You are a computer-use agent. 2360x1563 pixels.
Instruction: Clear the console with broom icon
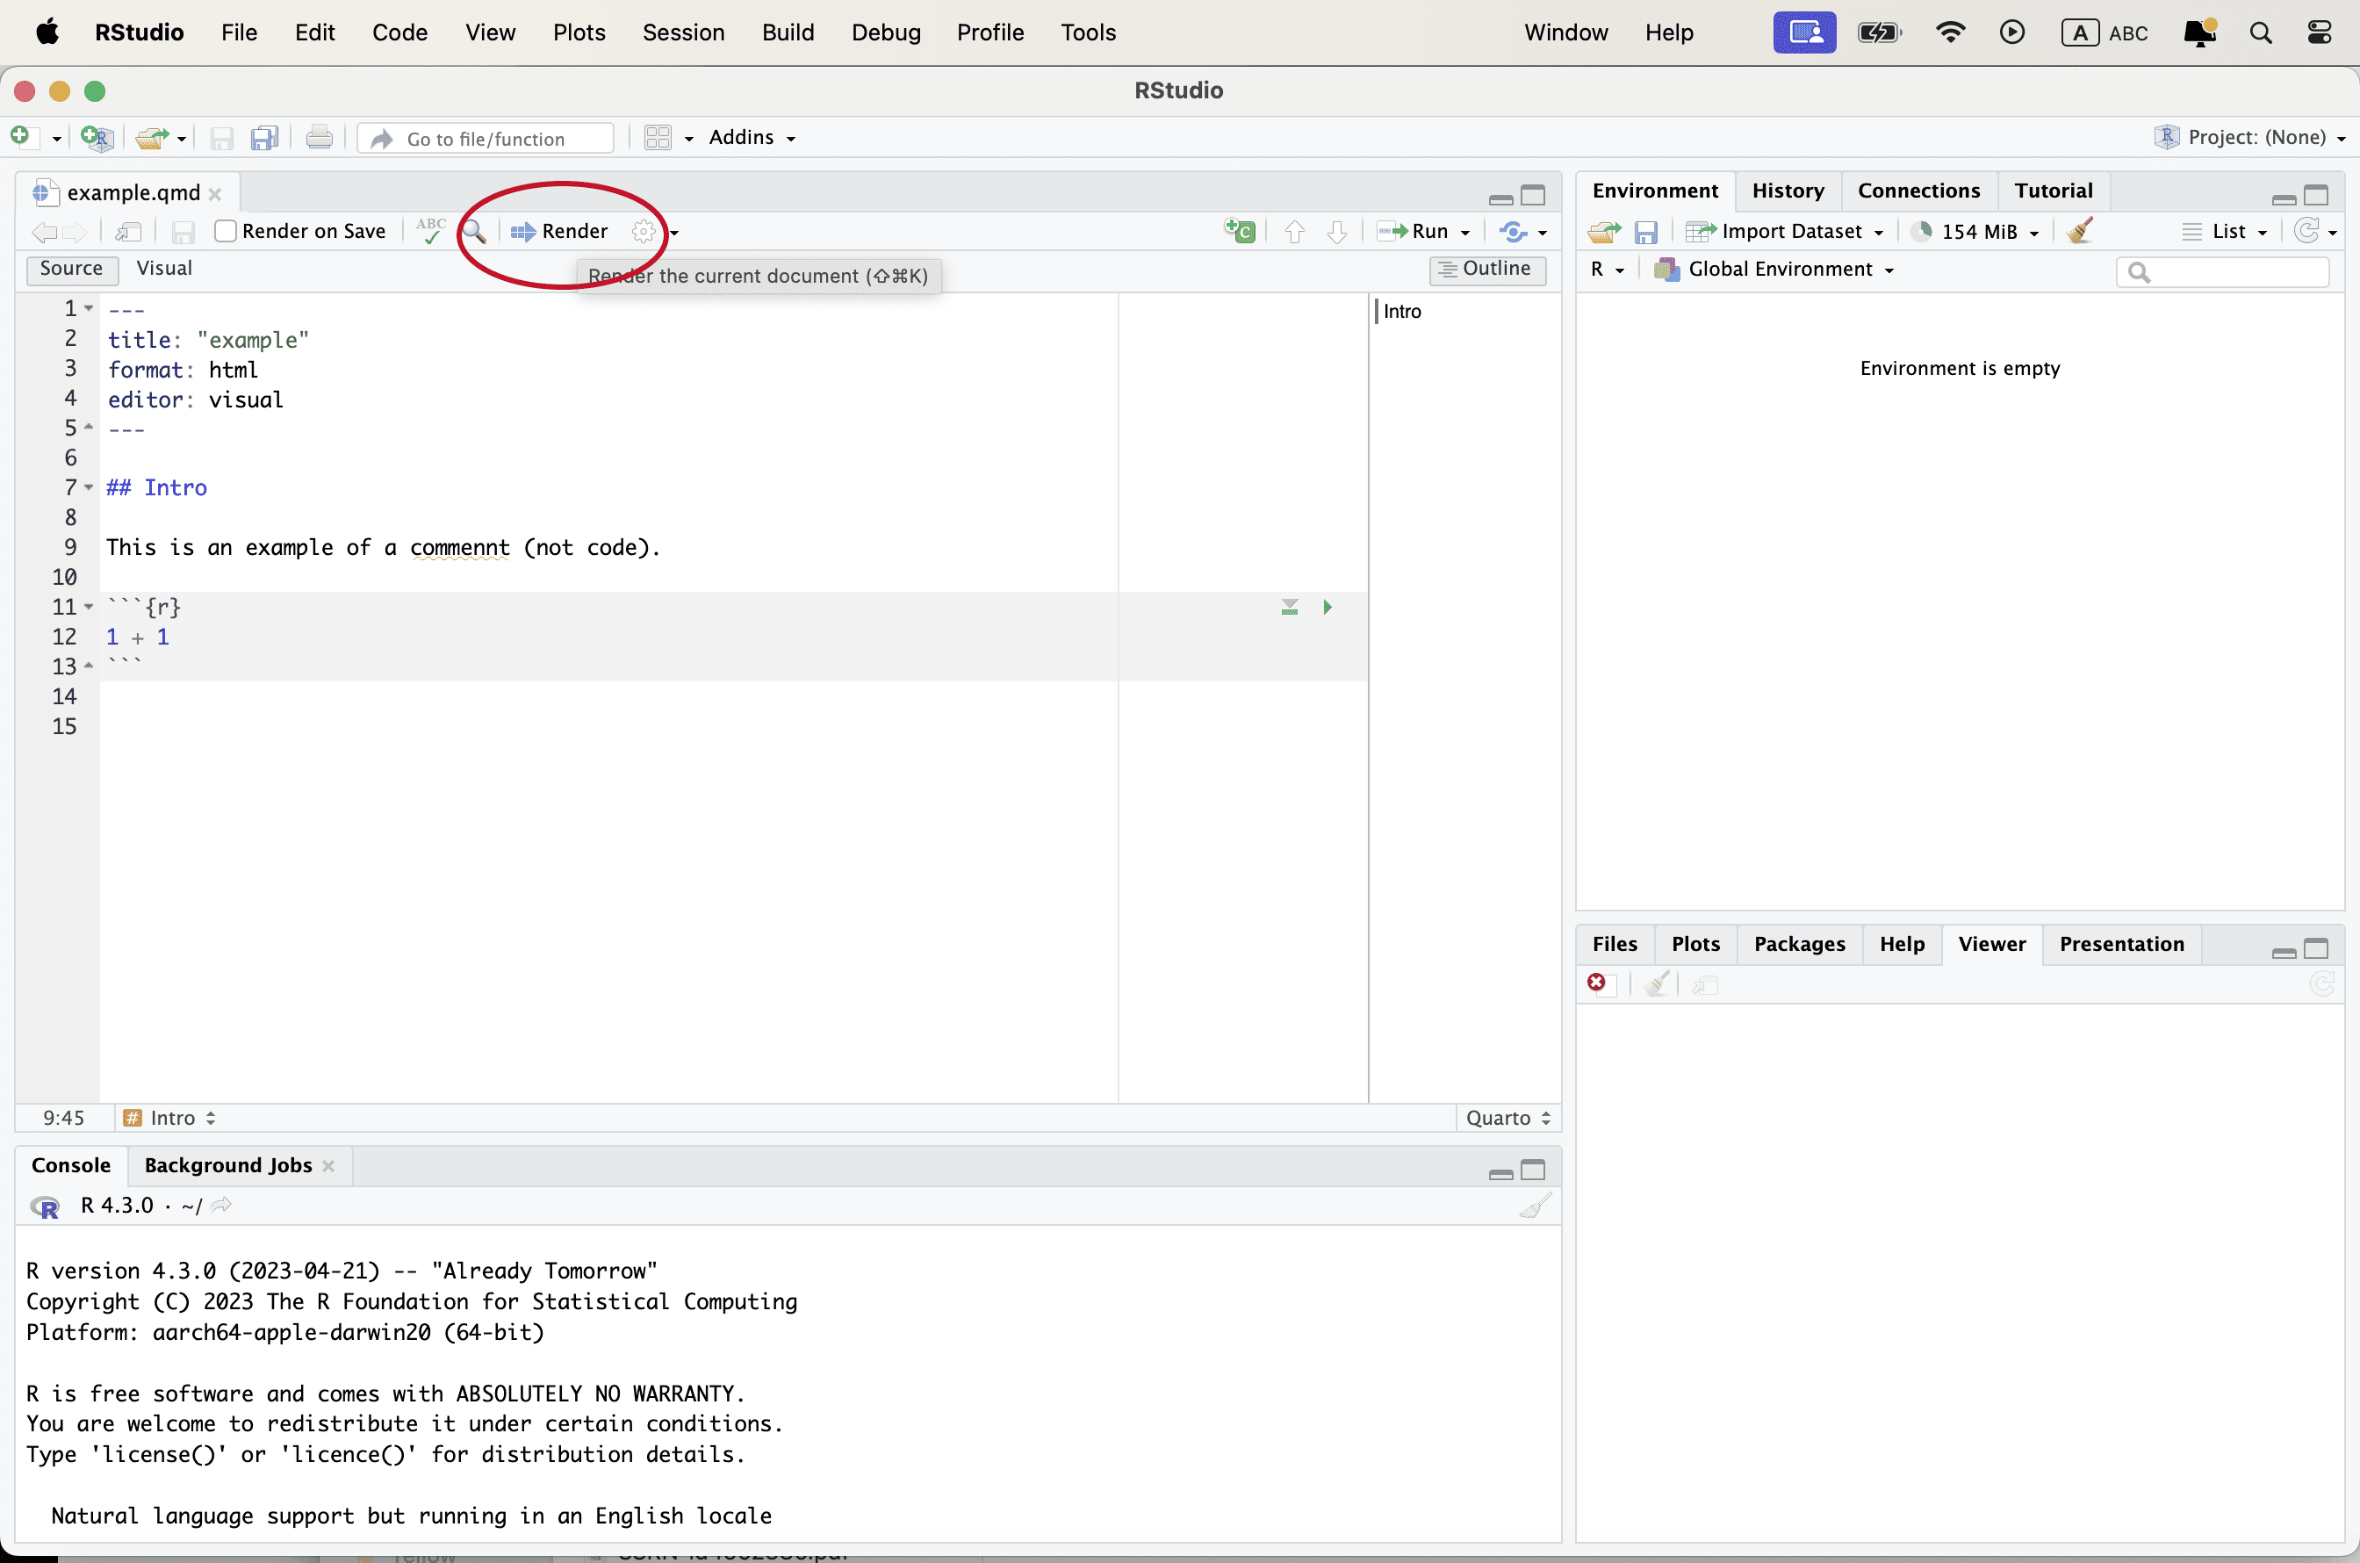[1535, 1206]
